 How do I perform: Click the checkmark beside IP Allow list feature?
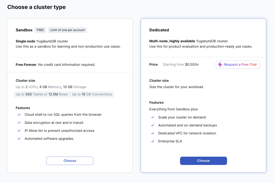[19, 130]
